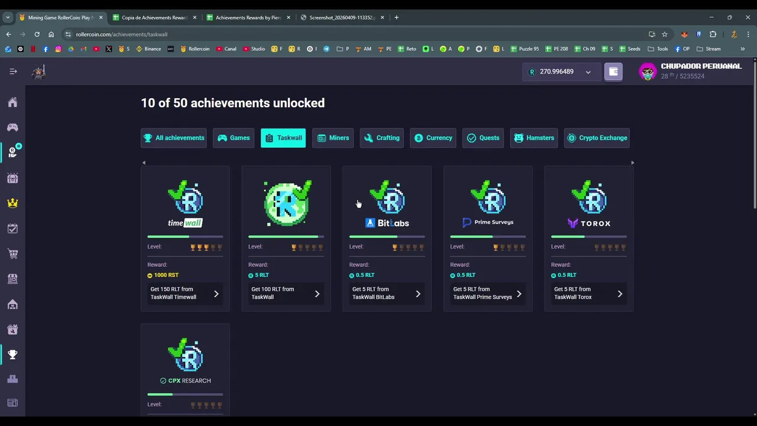Open the news sidebar icon
The height and width of the screenshot is (426, 757).
pyautogui.click(x=12, y=403)
